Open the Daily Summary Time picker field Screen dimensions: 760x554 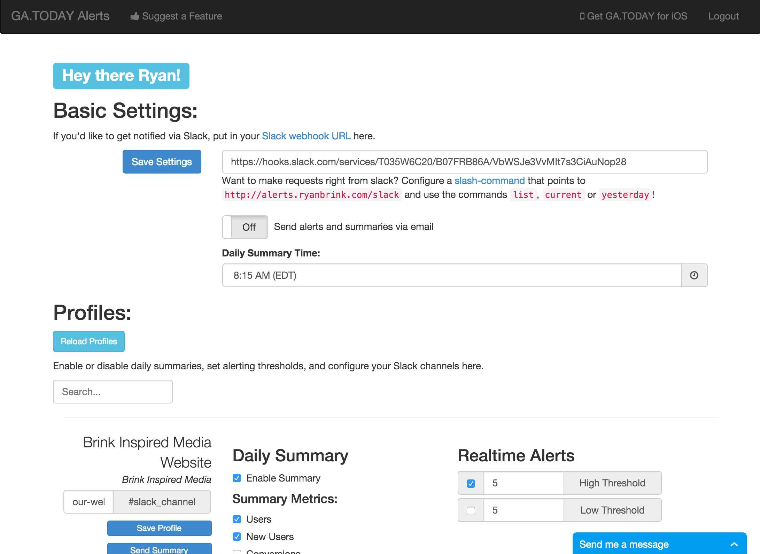451,275
